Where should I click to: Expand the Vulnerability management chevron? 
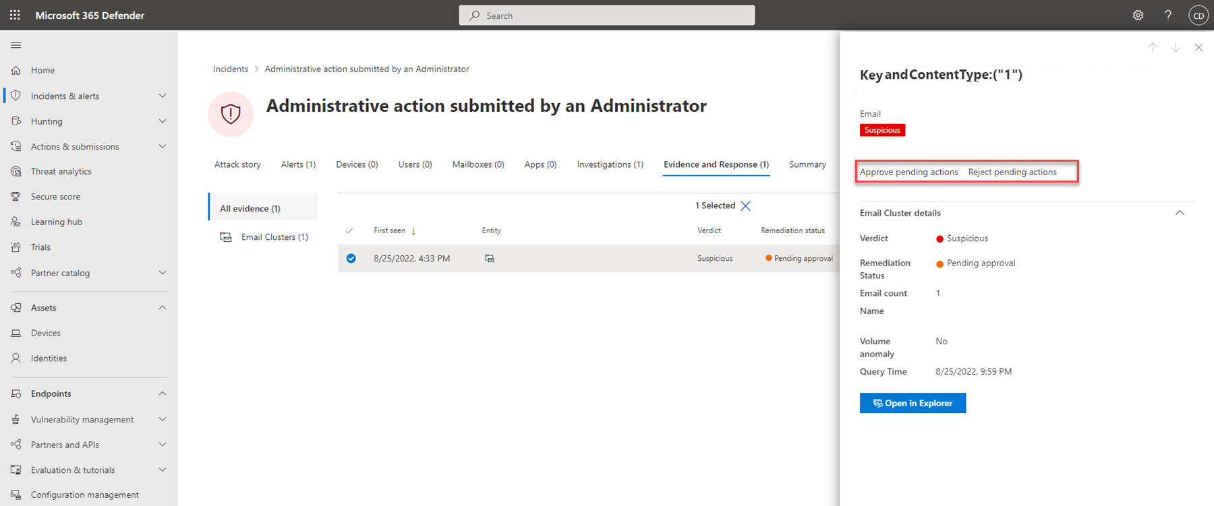pos(163,419)
